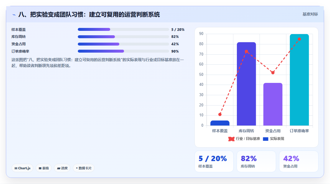Screen dimensions: 330x184
Task: Click the 库存周转 progress bar
Action: click(123, 37)
